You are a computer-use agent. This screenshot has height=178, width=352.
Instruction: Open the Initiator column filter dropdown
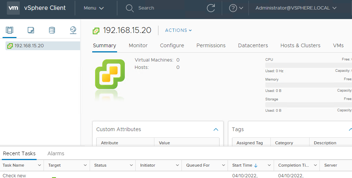click(x=177, y=165)
